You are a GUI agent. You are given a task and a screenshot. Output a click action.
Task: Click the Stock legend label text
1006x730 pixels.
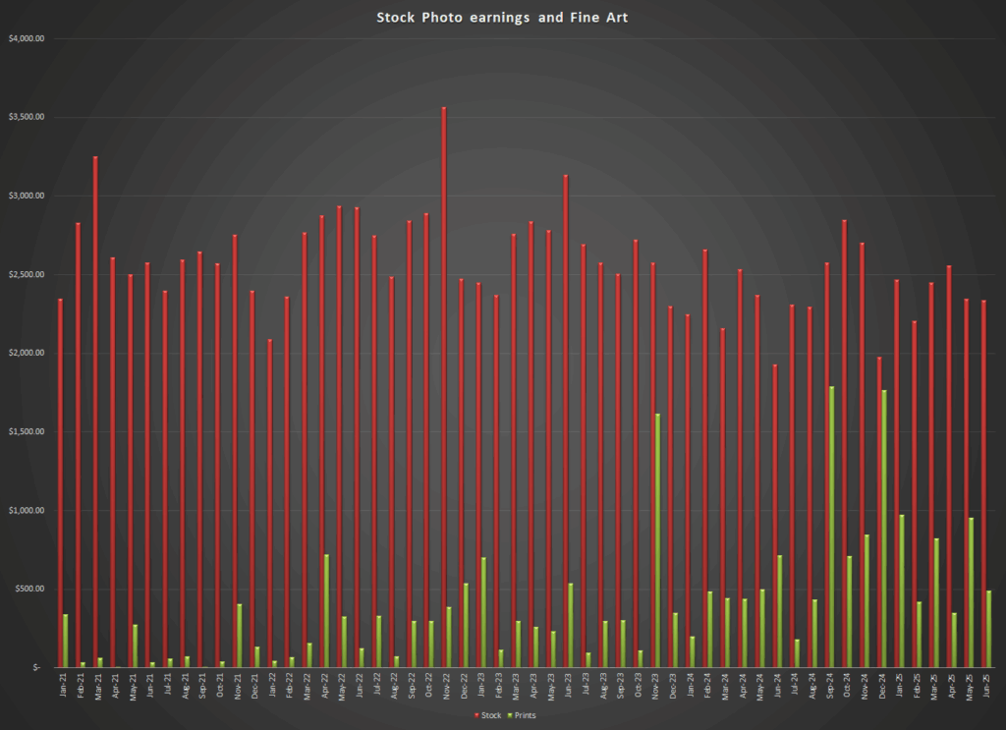click(x=490, y=715)
